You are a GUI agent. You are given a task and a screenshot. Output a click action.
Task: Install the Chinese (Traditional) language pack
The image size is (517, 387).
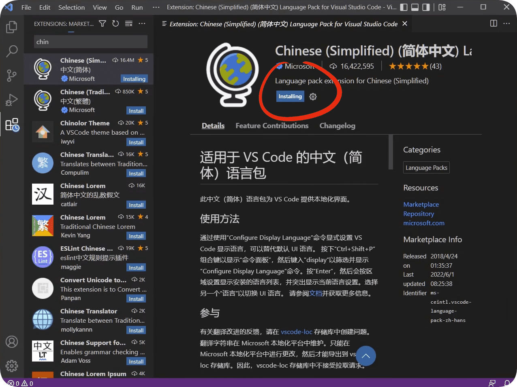[x=136, y=111]
